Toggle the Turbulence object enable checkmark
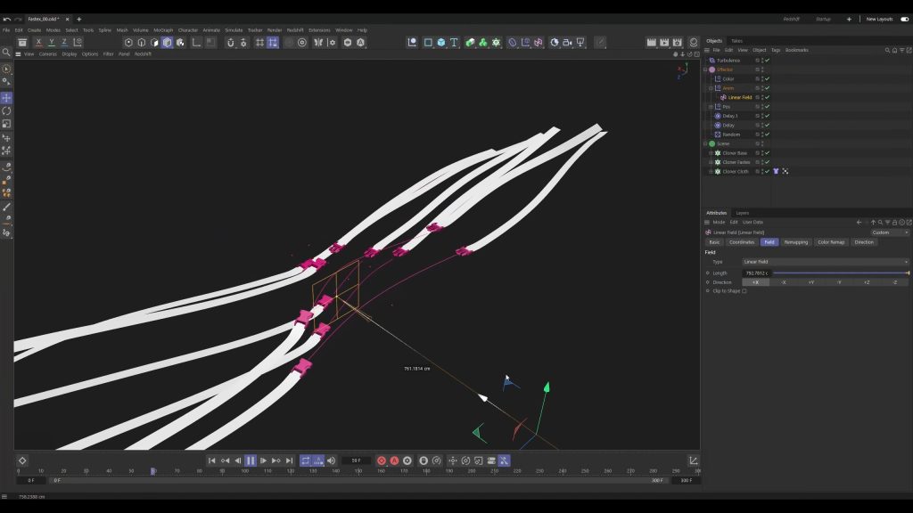The height and width of the screenshot is (513, 913). (x=768, y=61)
